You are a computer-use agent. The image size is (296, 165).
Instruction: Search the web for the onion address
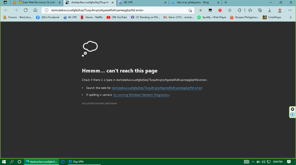157,88
